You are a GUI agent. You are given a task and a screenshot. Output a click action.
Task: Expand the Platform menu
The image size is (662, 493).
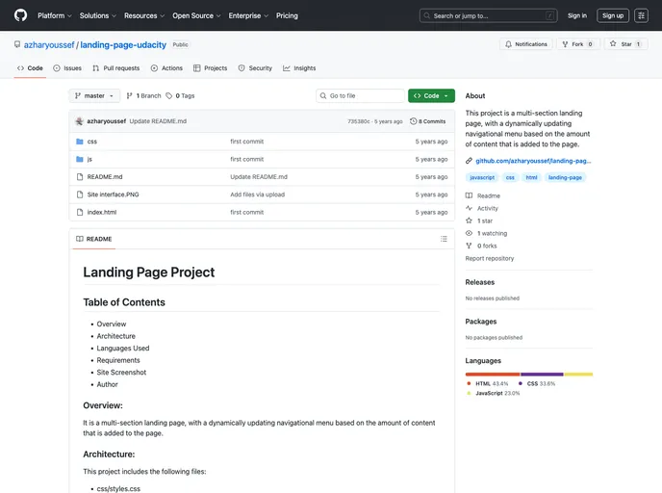pos(54,15)
